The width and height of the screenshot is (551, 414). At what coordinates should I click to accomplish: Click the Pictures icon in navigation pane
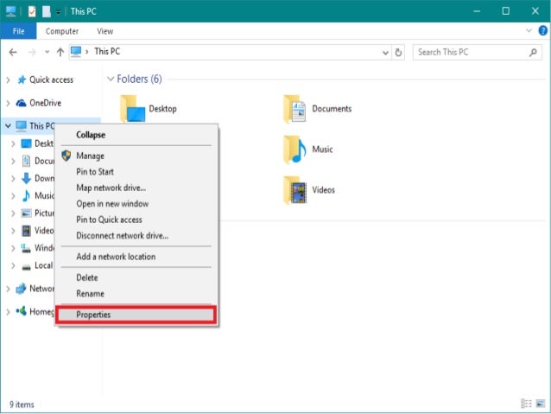point(27,213)
